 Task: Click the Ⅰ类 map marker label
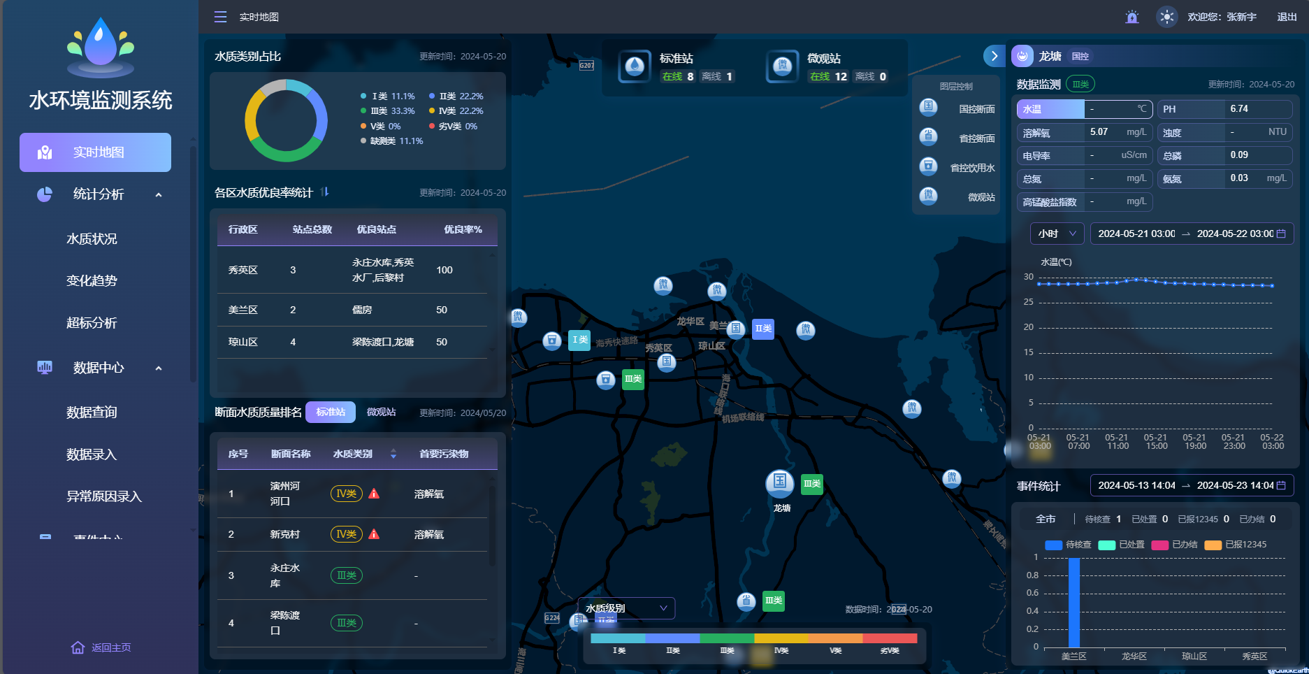click(579, 340)
